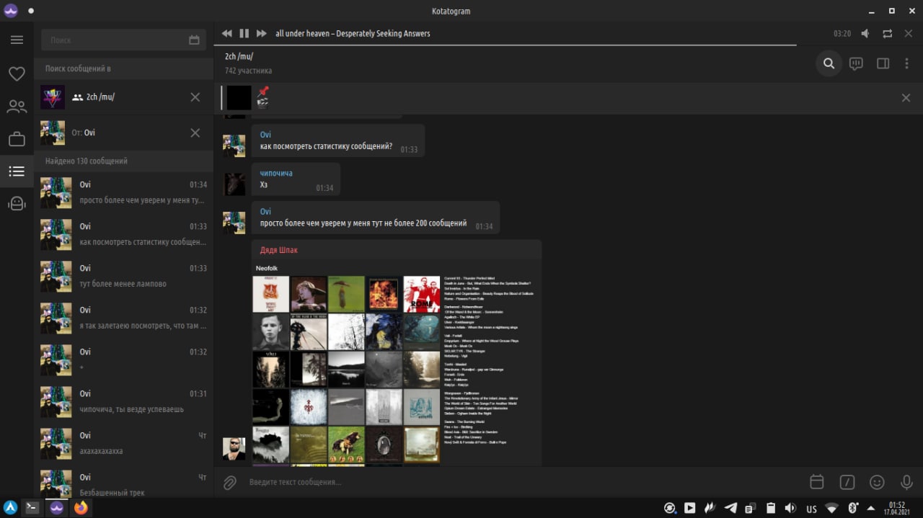Click Ovi name on статистику message
The width and height of the screenshot is (923, 518).
click(x=265, y=135)
